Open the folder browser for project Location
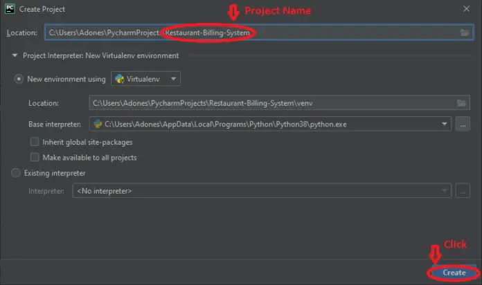The height and width of the screenshot is (285, 482). coord(465,33)
